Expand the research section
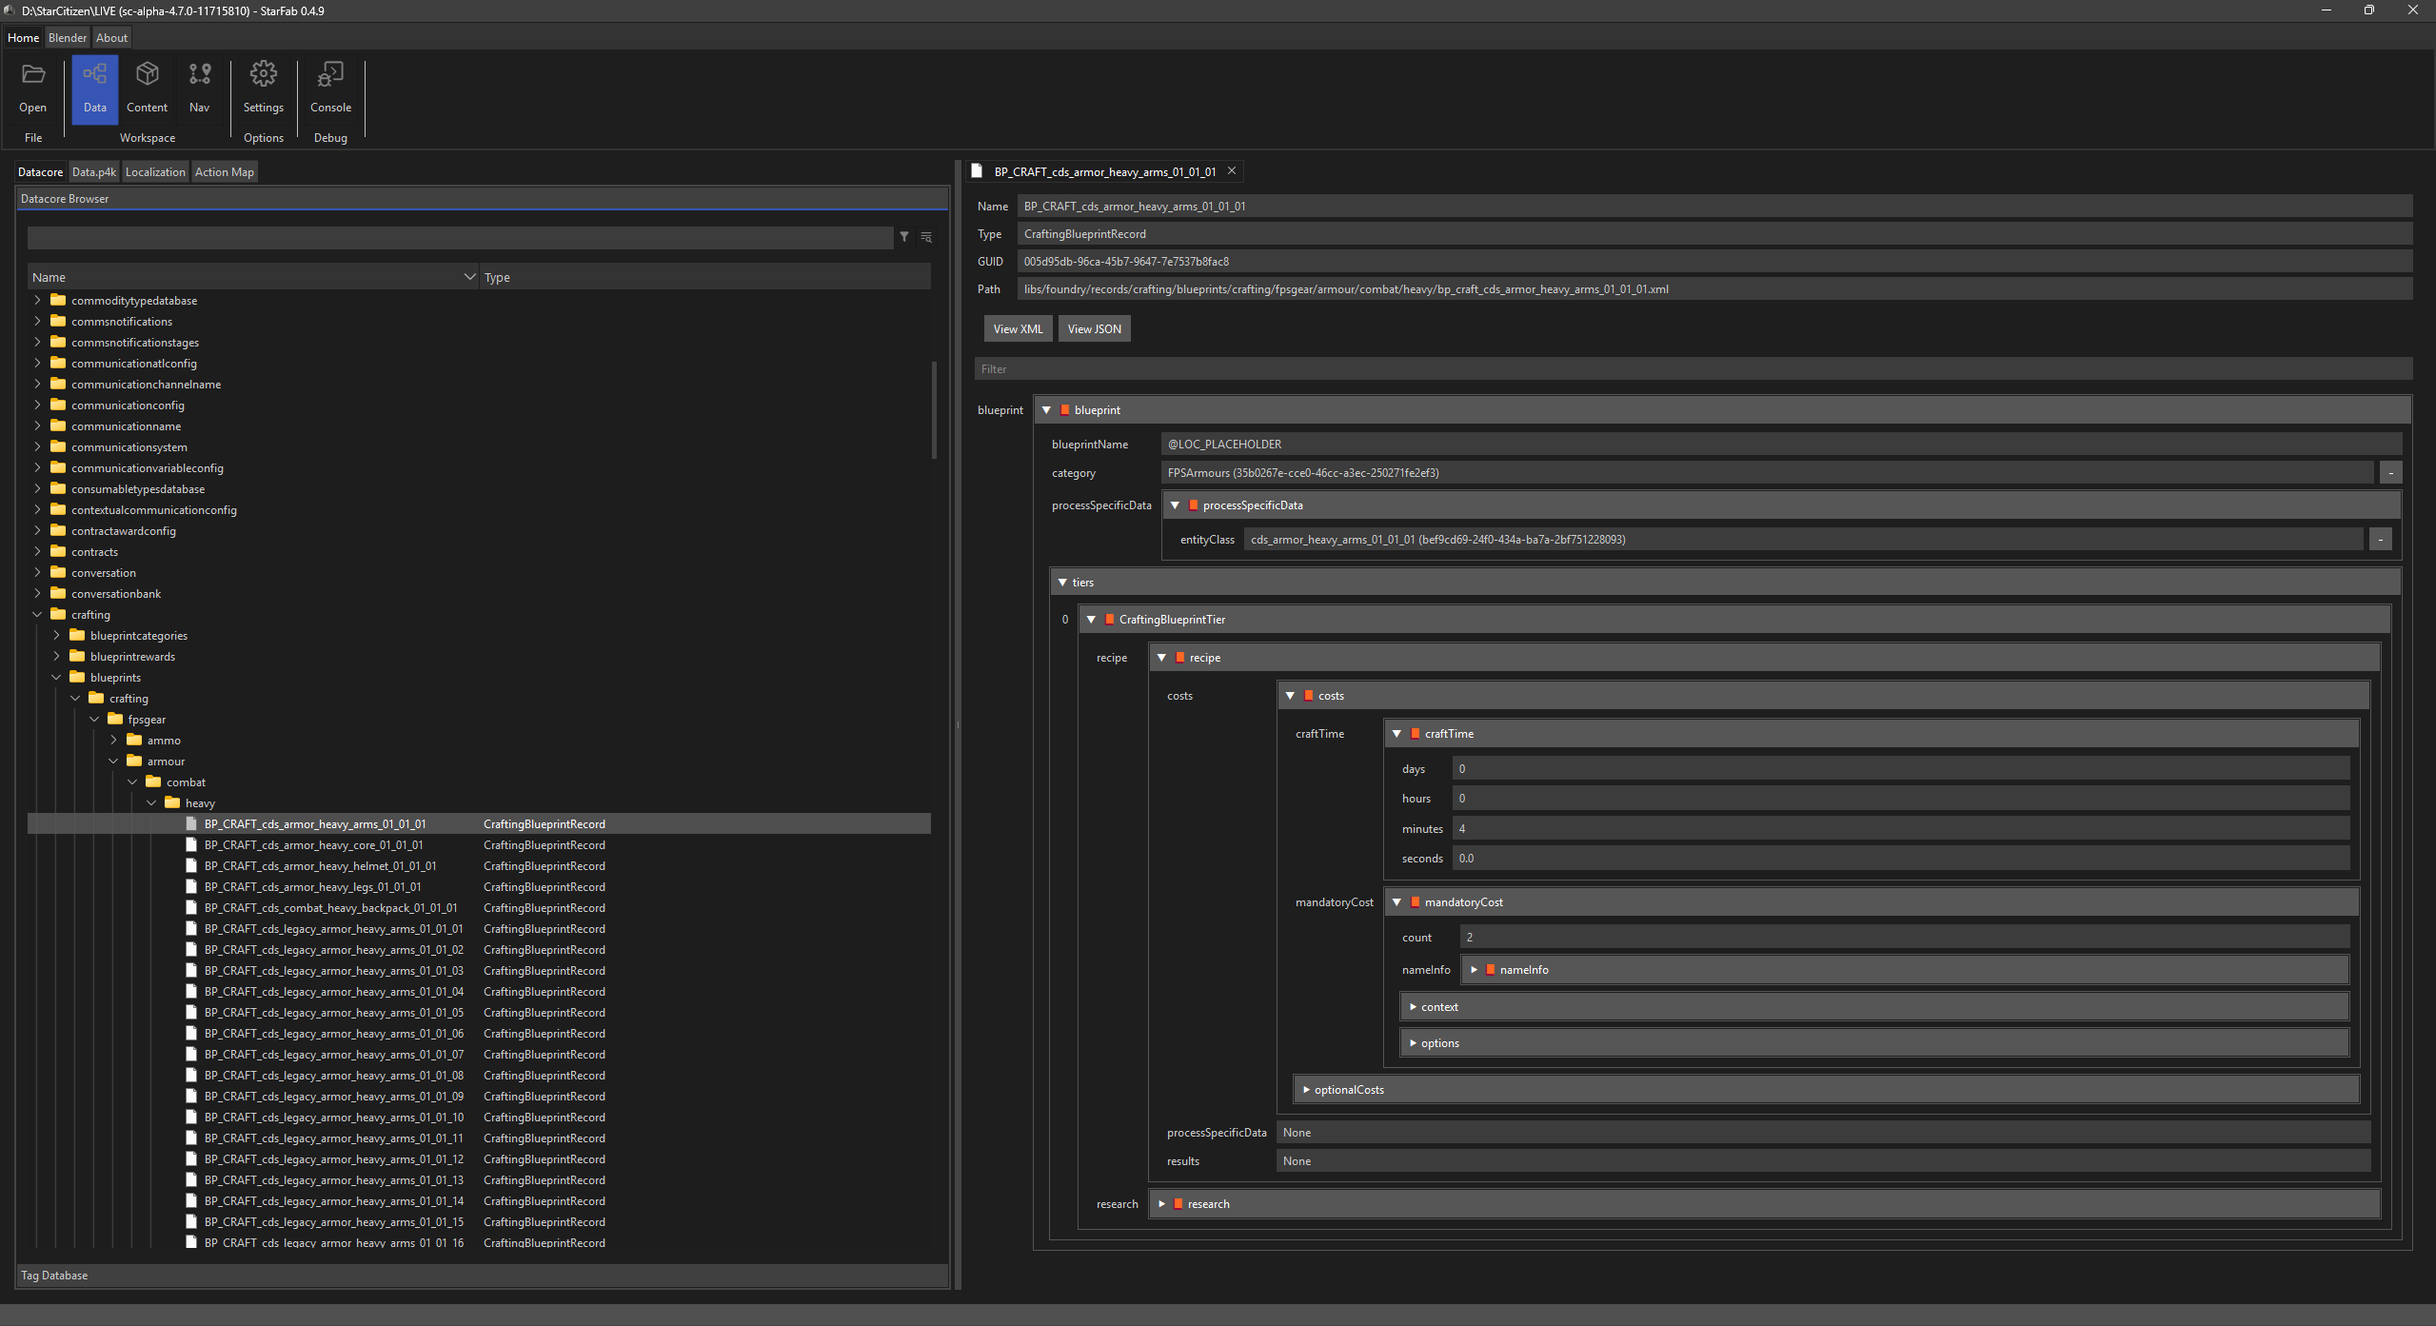Viewport: 2436px width, 1326px height. point(1161,1204)
